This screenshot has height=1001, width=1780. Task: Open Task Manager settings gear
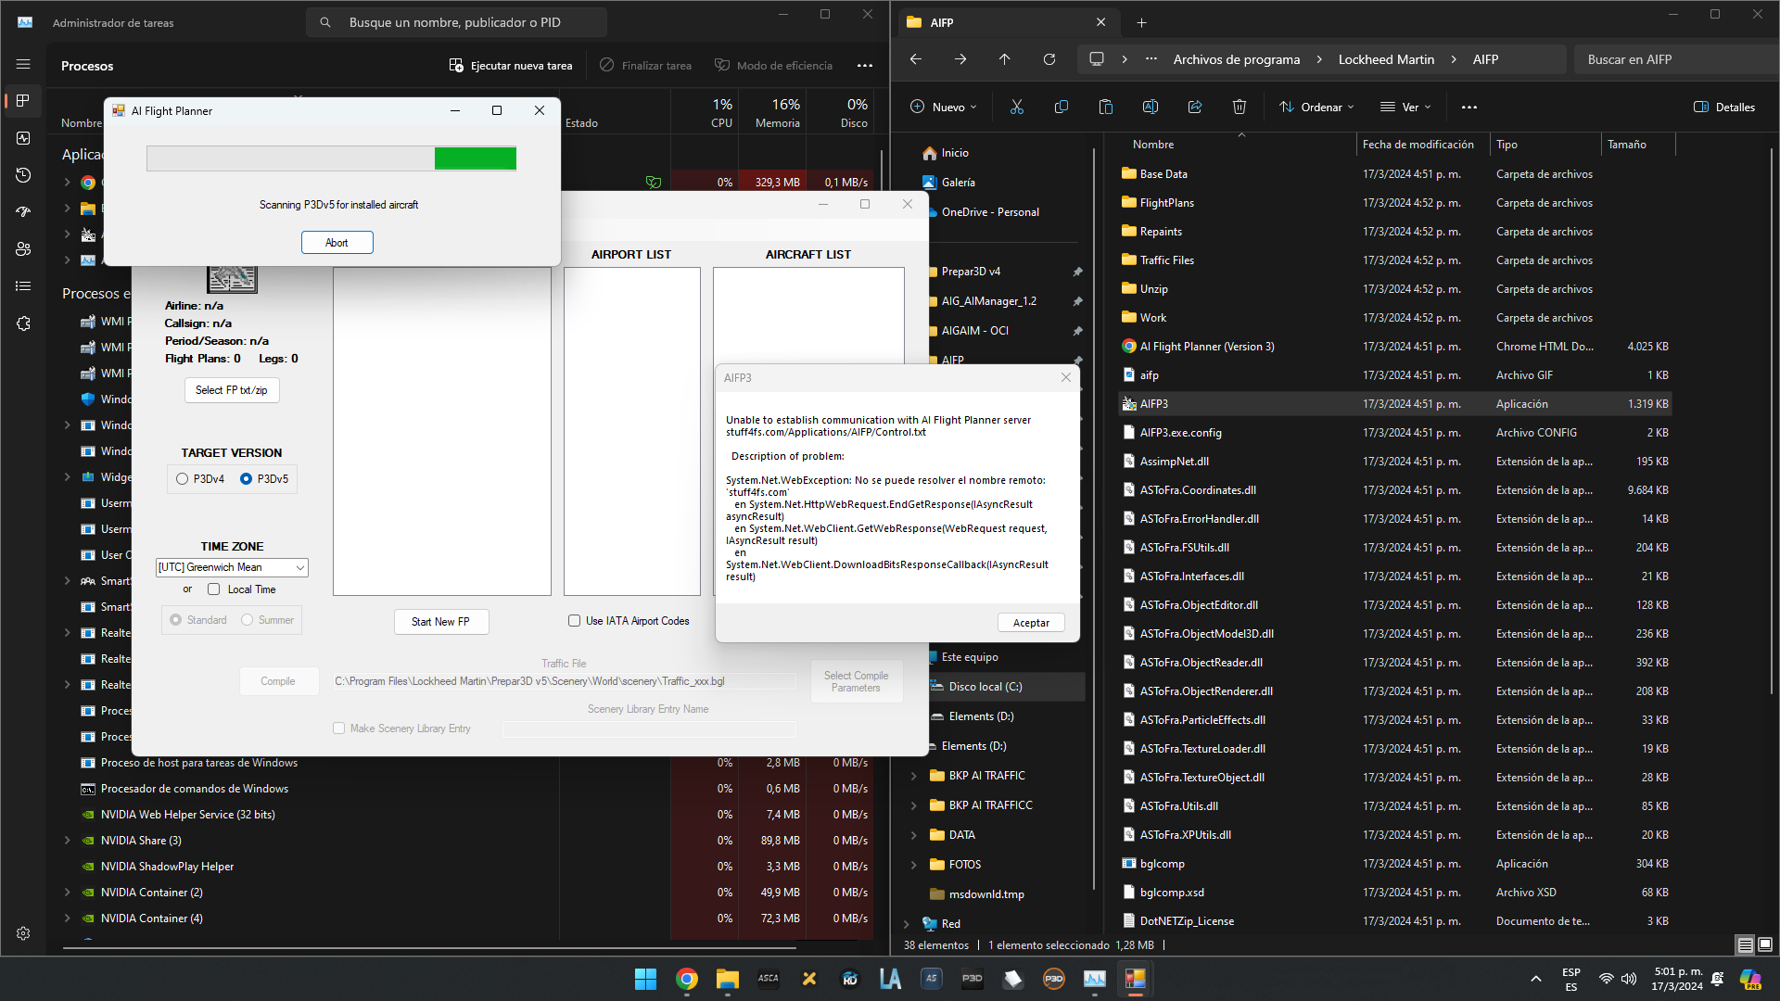[23, 933]
